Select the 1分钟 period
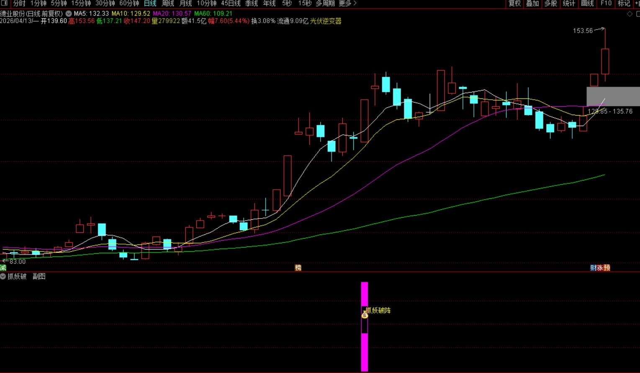This screenshot has height=373, width=640. point(38,3)
